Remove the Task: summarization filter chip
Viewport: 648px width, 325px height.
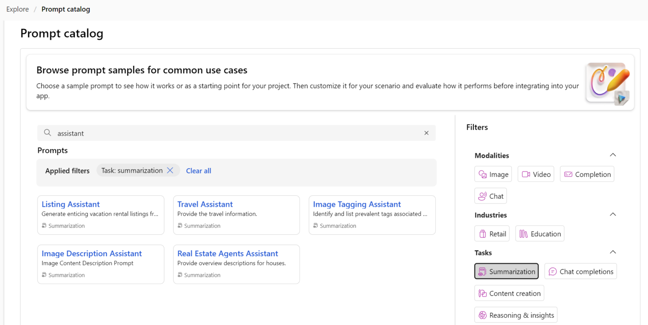[170, 171]
